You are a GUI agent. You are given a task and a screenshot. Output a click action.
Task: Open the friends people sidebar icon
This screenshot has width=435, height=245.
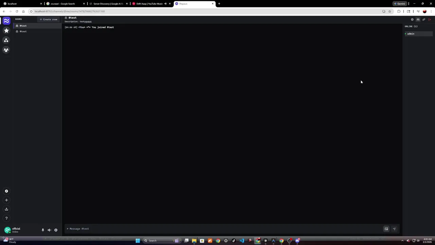point(6,50)
